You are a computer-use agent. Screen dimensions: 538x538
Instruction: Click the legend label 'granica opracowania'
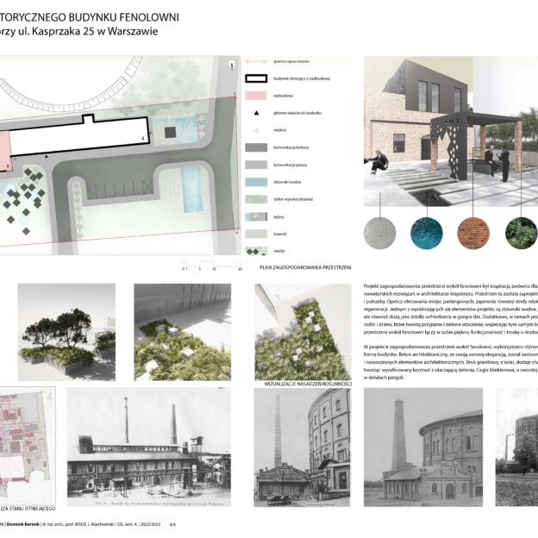pos(291,61)
